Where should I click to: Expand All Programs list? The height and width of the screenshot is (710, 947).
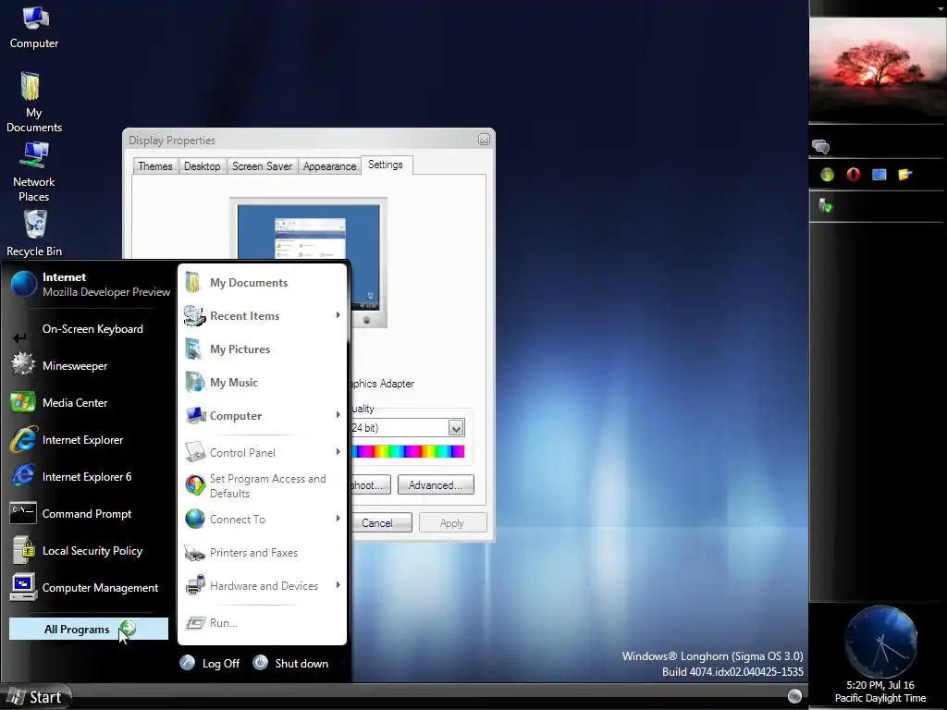click(x=88, y=629)
